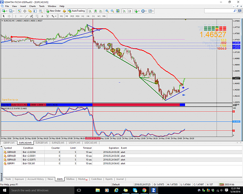243x194 pixels.
Task: Open the chat bubble icon
Action: (240, 11)
